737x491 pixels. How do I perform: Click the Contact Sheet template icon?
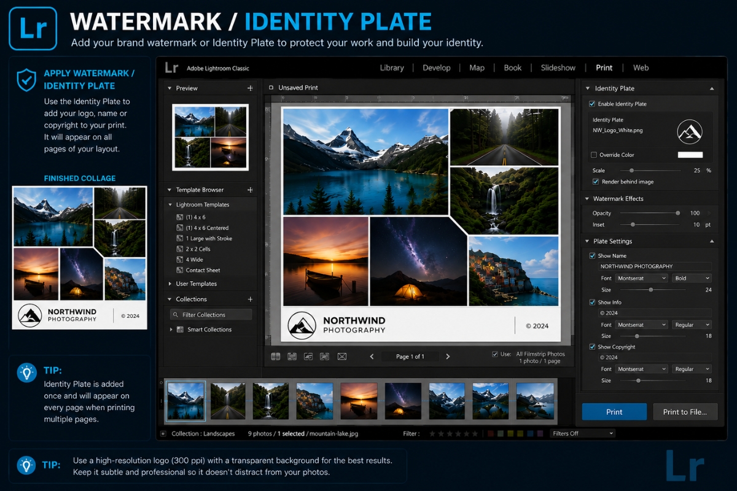coord(180,270)
